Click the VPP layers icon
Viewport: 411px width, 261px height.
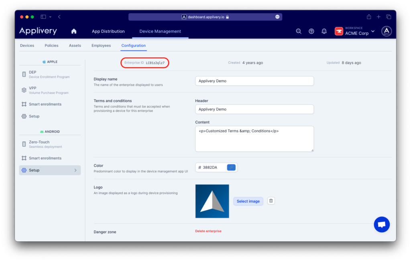(x=24, y=90)
